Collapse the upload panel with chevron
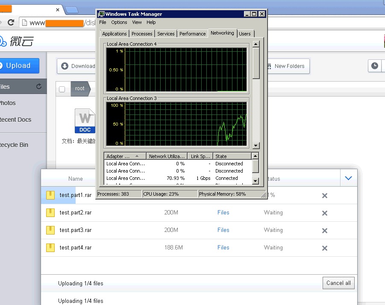 348,178
